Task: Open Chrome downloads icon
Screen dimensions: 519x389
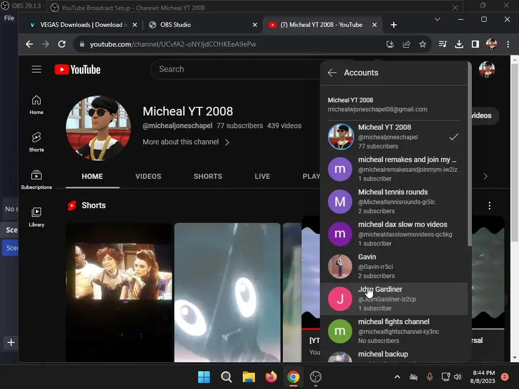Action: (459, 44)
